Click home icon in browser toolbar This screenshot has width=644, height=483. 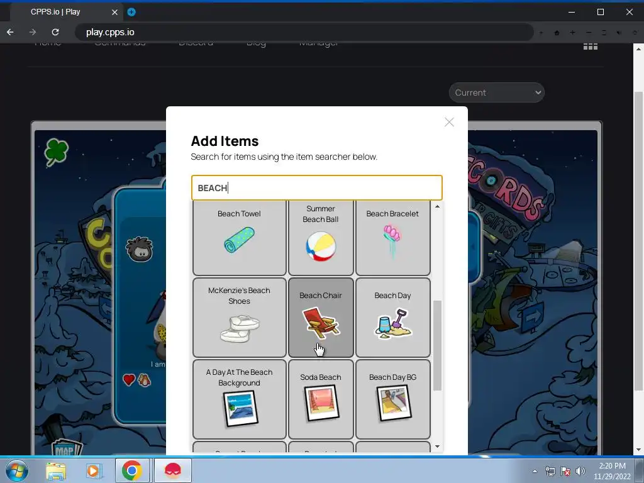coord(557,33)
